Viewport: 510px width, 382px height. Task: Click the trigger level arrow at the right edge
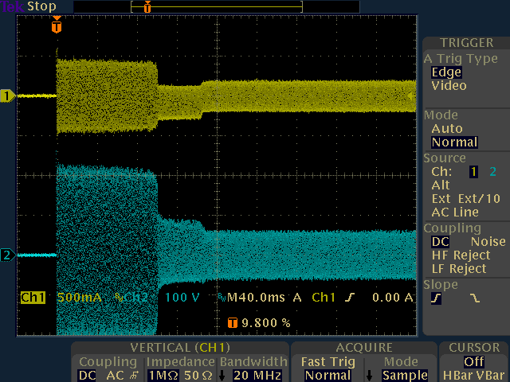[x=411, y=96]
